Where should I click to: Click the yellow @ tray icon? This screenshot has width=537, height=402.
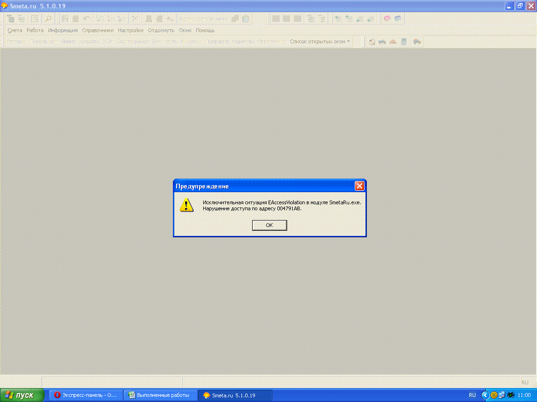click(494, 395)
